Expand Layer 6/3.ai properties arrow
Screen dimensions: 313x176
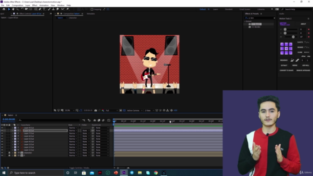pos(13,136)
